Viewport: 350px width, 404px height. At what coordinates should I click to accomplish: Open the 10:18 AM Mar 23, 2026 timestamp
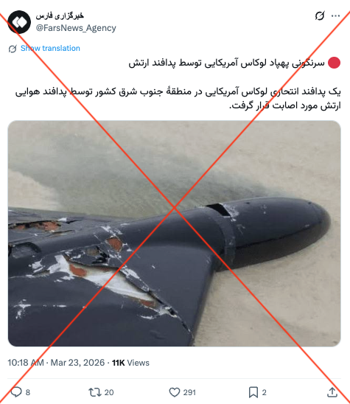coord(56,363)
